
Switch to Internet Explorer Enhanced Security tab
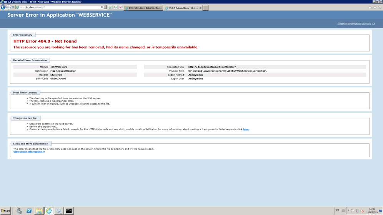(x=143, y=8)
